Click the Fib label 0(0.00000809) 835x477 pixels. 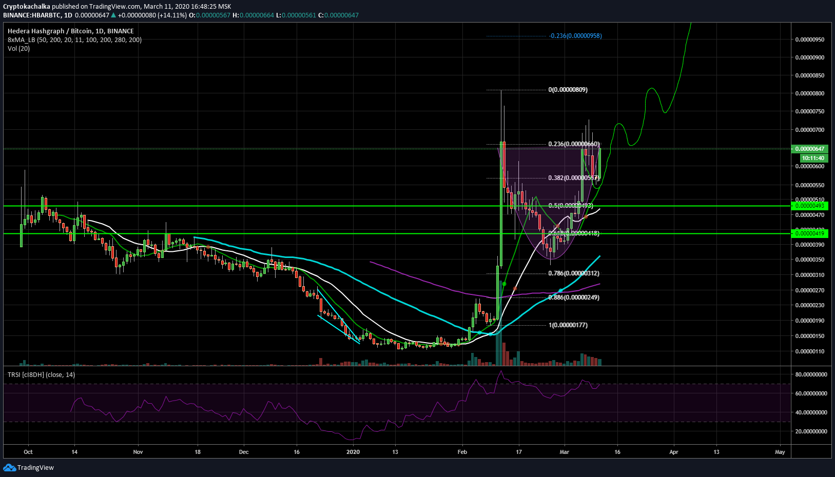[568, 90]
